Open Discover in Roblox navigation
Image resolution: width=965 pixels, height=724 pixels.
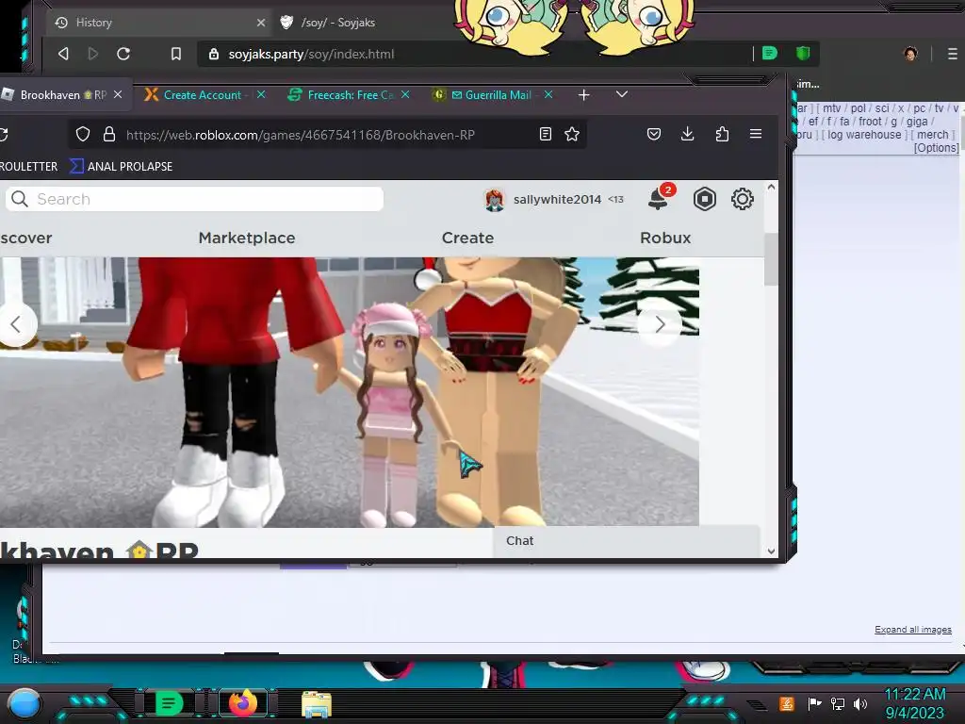[x=25, y=238]
